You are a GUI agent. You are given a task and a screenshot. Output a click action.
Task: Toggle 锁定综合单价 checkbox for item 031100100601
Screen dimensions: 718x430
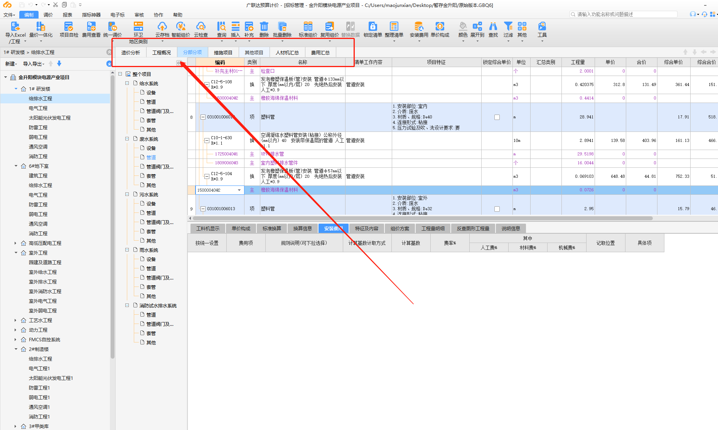coord(497,117)
